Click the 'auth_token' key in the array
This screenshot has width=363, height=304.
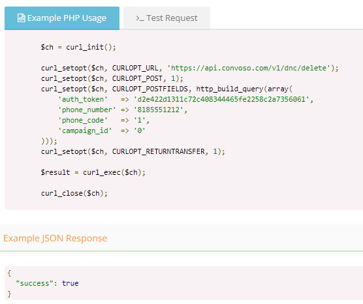pyautogui.click(x=83, y=99)
